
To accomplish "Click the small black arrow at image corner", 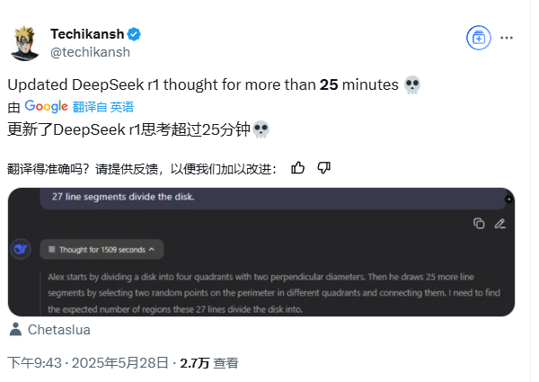I will [x=508, y=199].
